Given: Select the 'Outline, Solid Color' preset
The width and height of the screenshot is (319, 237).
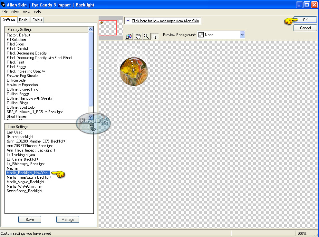Looking at the screenshot, I should (x=21, y=107).
